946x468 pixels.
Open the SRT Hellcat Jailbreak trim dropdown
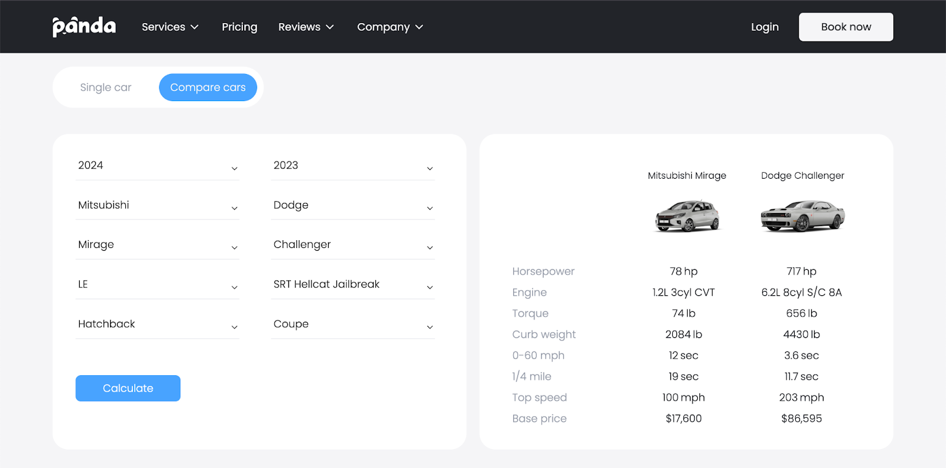tap(352, 285)
